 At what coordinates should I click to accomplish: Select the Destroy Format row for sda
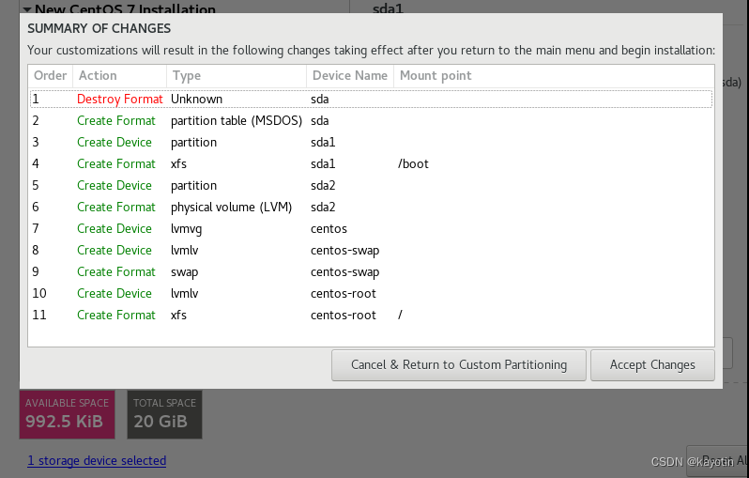click(x=371, y=99)
